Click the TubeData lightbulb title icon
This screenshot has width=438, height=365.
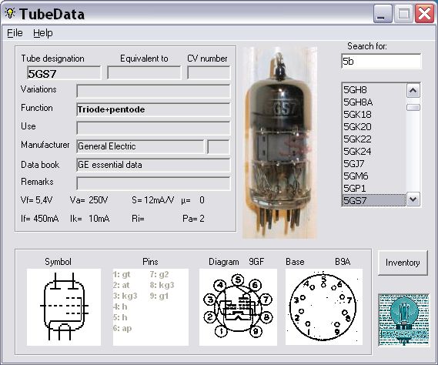[10, 13]
